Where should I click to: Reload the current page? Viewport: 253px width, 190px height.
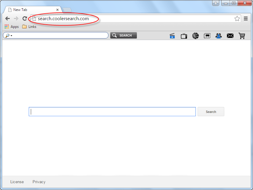point(25,19)
